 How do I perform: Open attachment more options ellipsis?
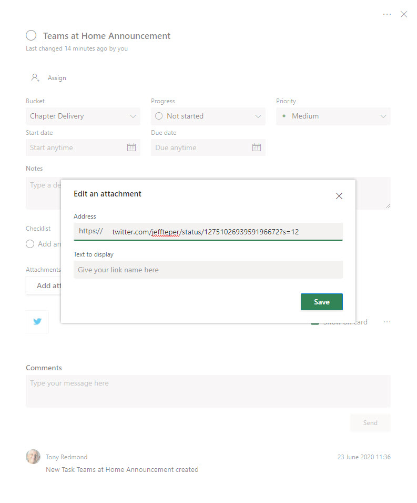click(x=387, y=322)
